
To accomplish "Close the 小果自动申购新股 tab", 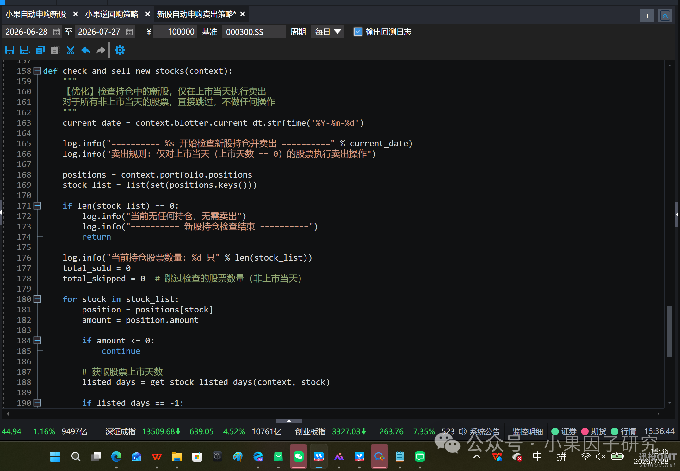I will (x=76, y=14).
